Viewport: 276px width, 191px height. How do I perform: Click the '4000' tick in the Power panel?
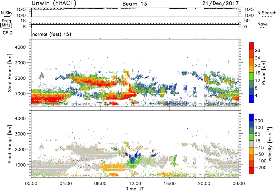pyautogui.click(x=20, y=47)
